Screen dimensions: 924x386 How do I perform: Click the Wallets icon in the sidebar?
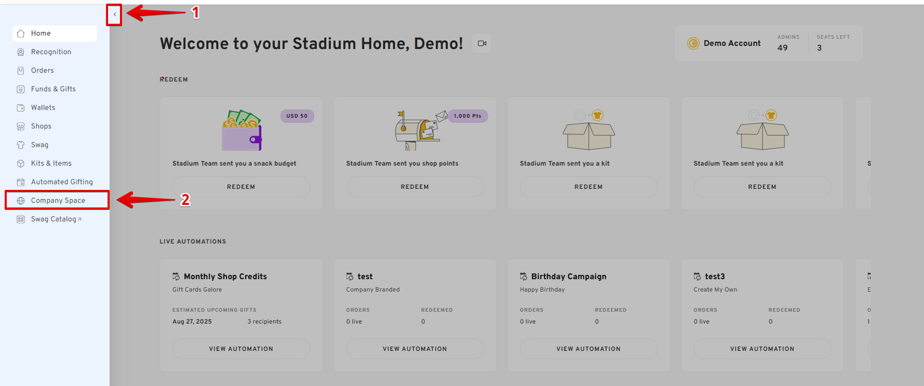[x=21, y=108]
